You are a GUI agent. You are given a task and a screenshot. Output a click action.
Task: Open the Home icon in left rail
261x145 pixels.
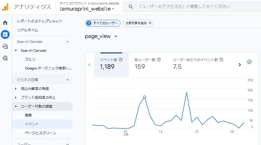pos(5,23)
